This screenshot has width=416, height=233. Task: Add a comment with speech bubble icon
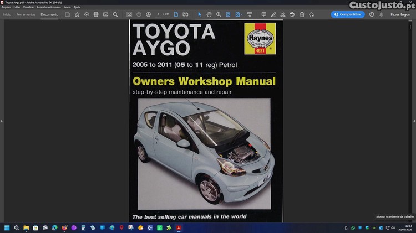pyautogui.click(x=263, y=14)
